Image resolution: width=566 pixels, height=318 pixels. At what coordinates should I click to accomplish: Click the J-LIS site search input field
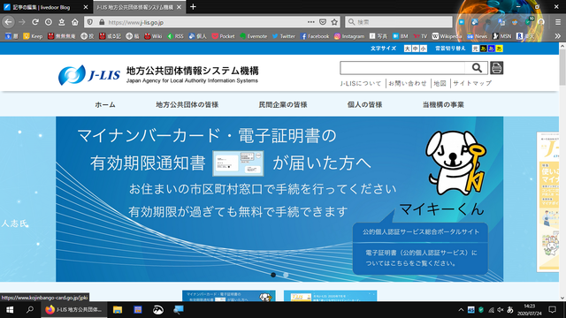point(402,68)
